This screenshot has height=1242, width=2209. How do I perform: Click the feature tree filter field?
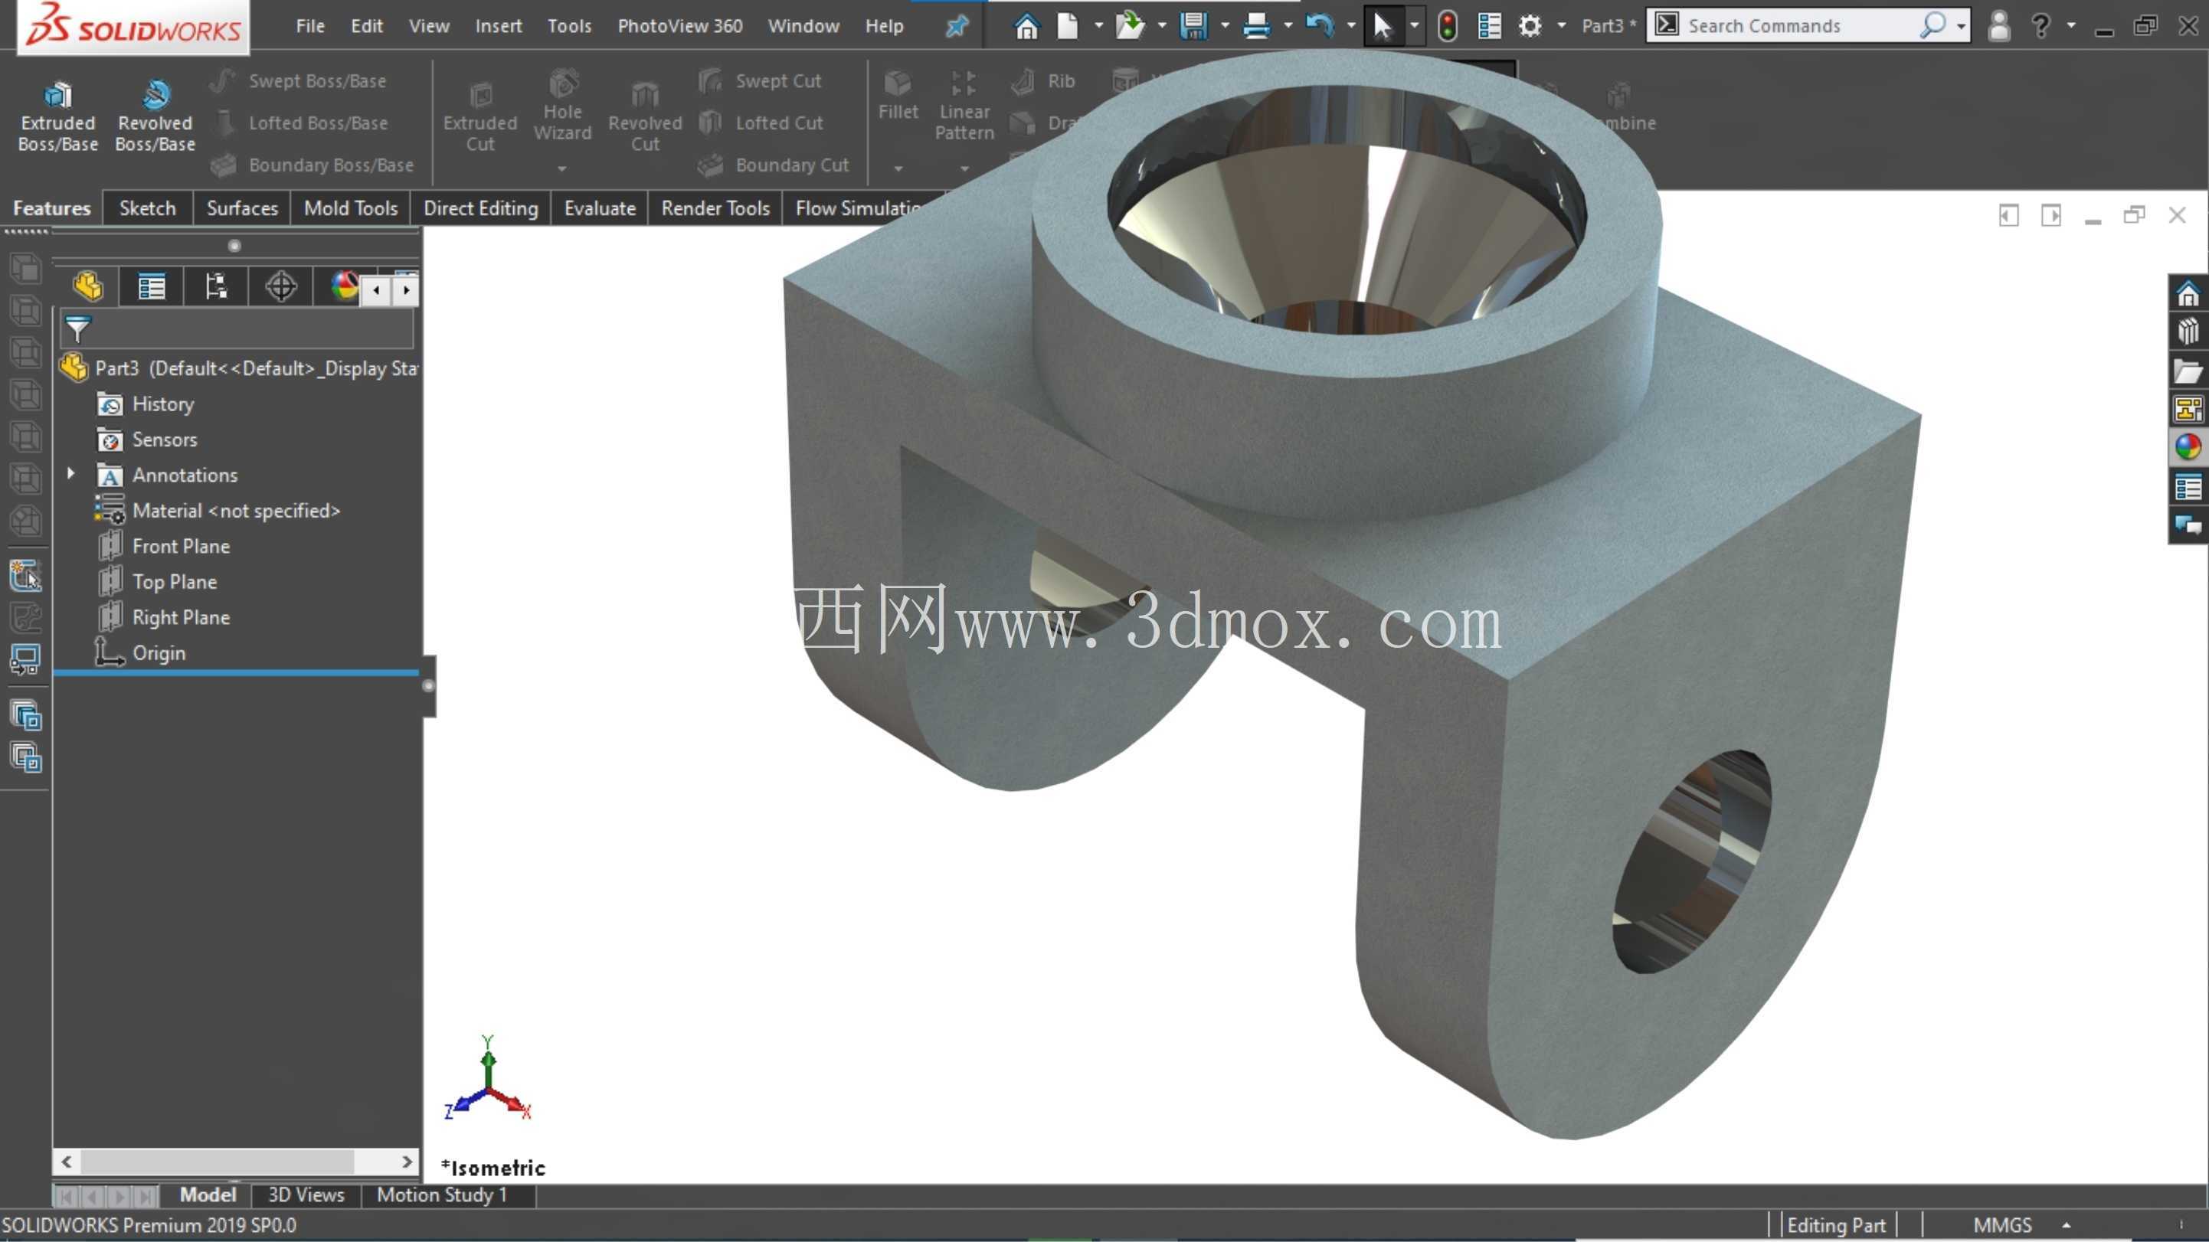click(x=237, y=329)
